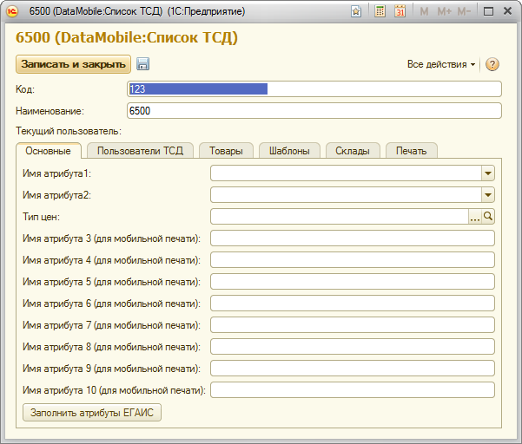
Task: Click the 6500 (DataMobile:Список ТСД) heading
Action: (127, 37)
